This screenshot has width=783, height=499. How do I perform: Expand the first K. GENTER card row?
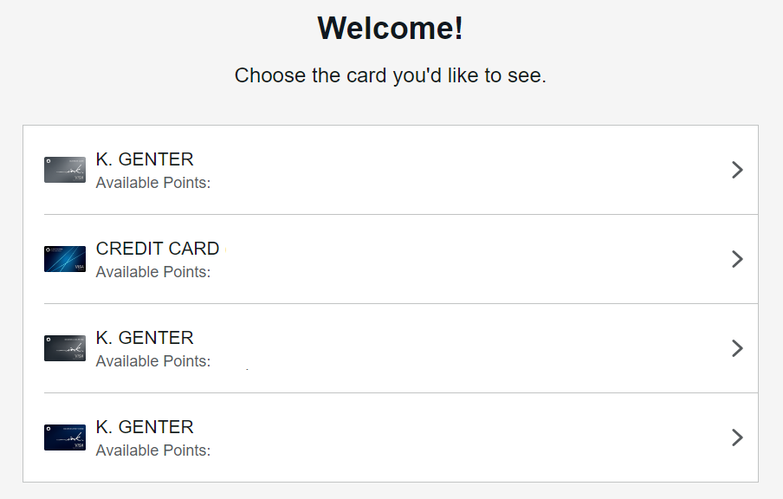[x=737, y=171]
